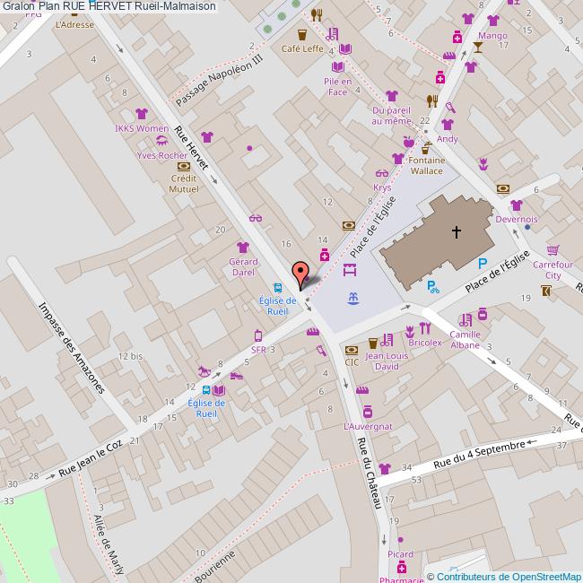The height and width of the screenshot is (583, 583).
Task: Select the SFR mobile phone icon
Action: tap(258, 336)
